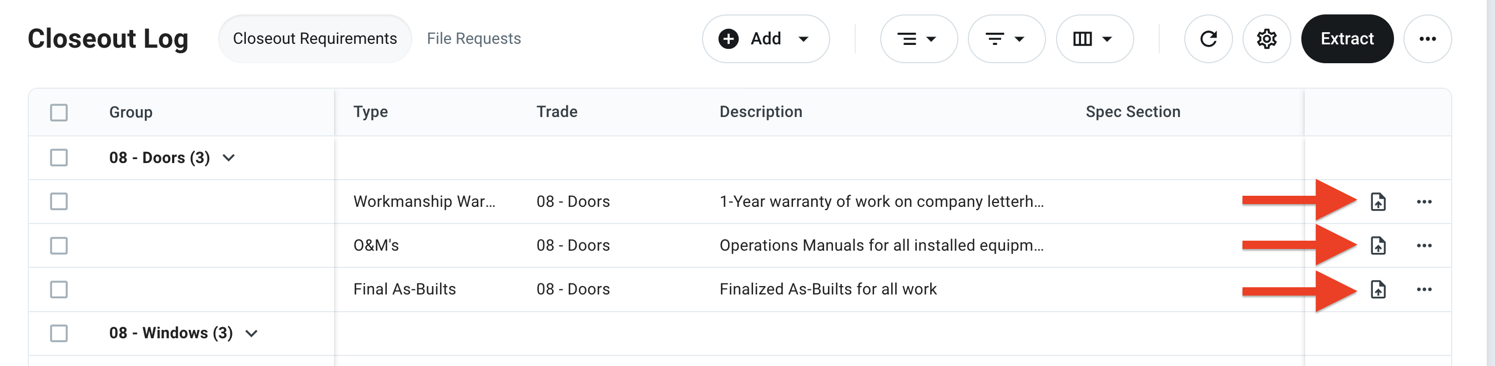
Task: Open the grouping options dropdown
Action: point(918,39)
